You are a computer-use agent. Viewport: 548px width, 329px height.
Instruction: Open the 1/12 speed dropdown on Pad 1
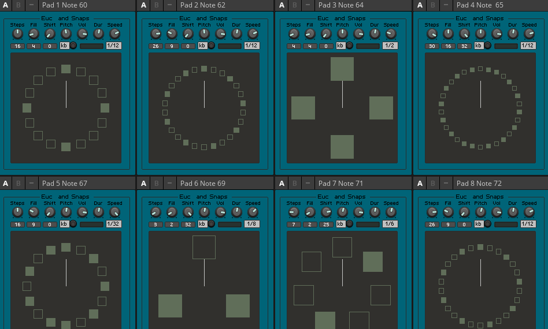(x=114, y=46)
